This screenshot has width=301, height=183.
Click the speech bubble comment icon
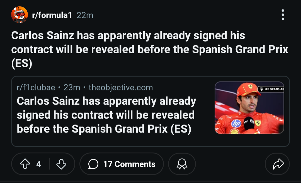coord(93,164)
